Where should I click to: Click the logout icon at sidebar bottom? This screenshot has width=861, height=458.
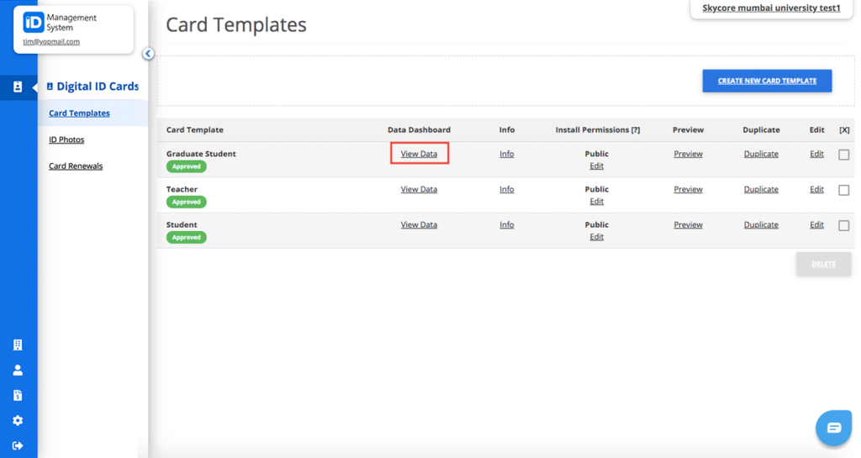point(18,445)
